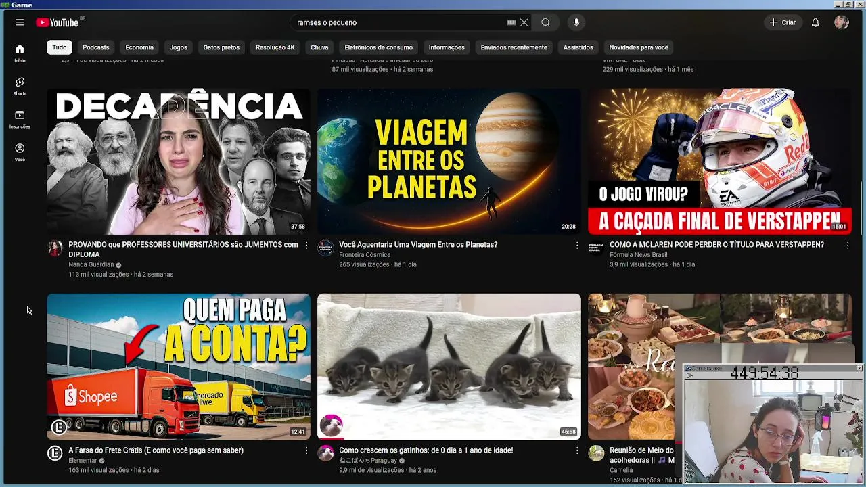Close the camera overlay window

[859, 368]
